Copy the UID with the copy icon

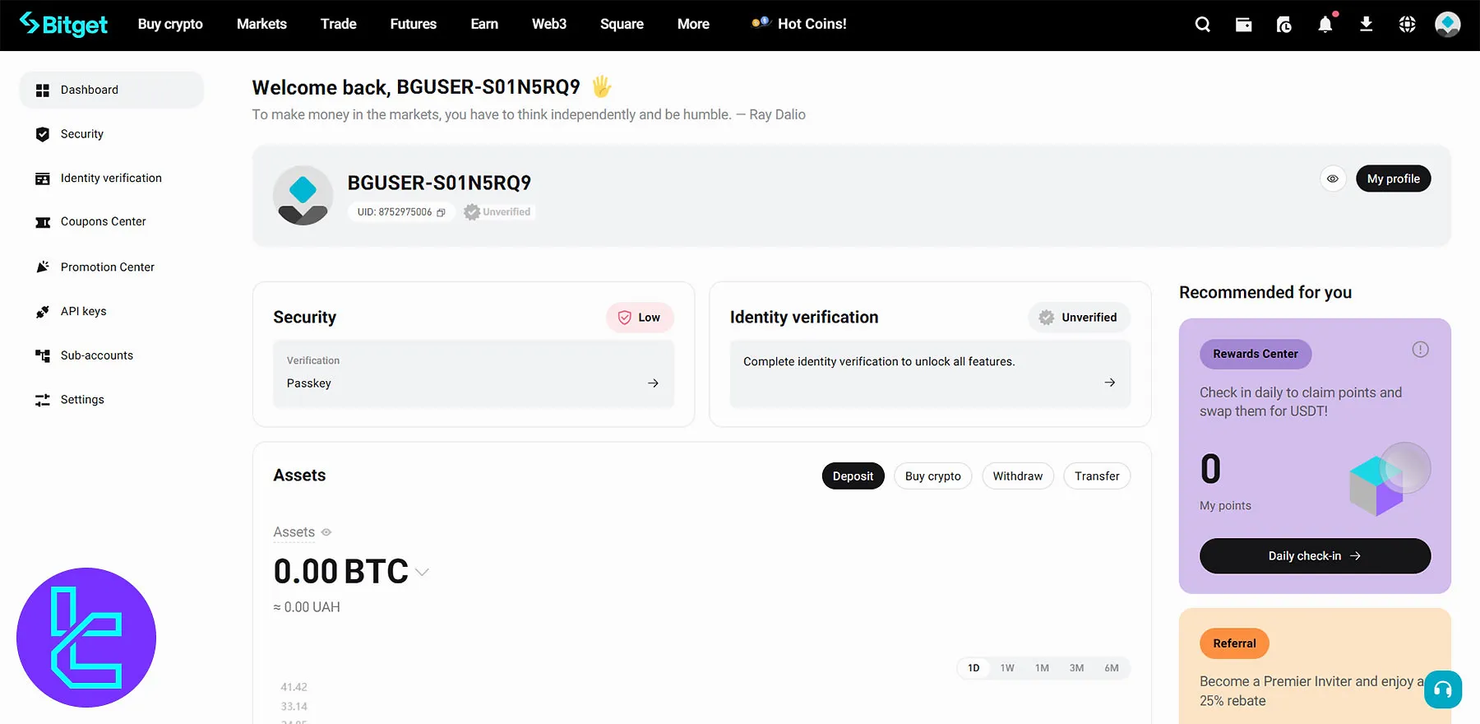(x=441, y=212)
